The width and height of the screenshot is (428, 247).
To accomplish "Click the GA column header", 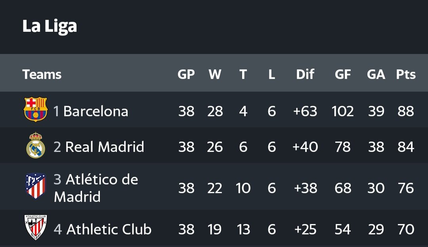I will pyautogui.click(x=376, y=74).
